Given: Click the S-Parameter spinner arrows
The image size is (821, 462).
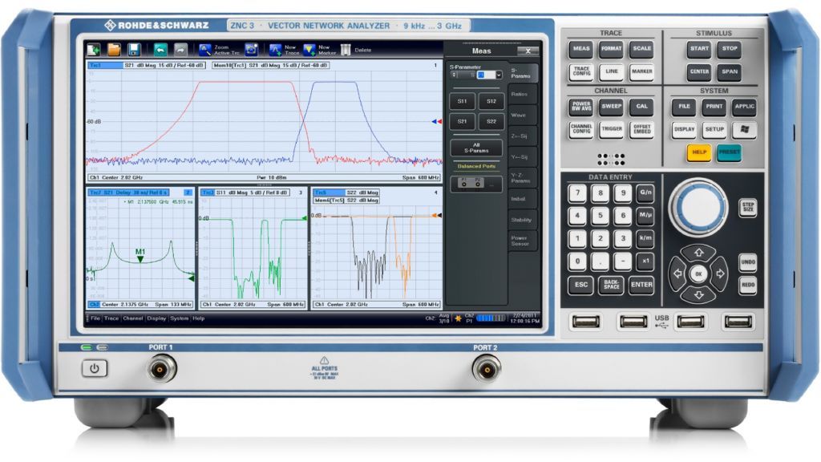Looking at the screenshot, I should coord(453,75).
